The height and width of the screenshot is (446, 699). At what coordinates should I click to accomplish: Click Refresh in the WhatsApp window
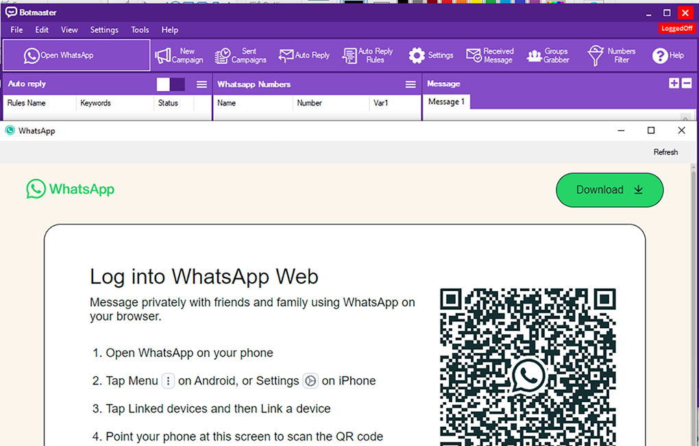point(665,152)
